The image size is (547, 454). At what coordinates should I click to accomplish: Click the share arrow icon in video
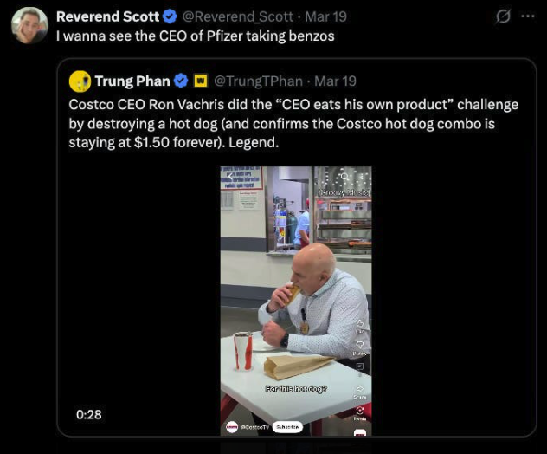(x=360, y=389)
